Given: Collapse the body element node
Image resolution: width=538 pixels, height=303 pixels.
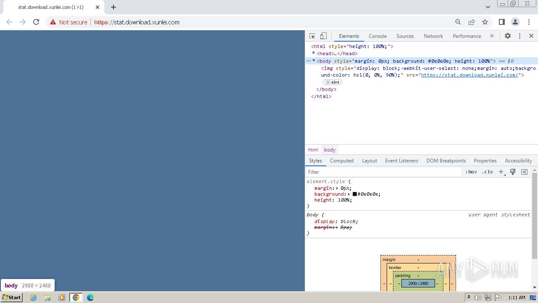Looking at the screenshot, I should [314, 61].
